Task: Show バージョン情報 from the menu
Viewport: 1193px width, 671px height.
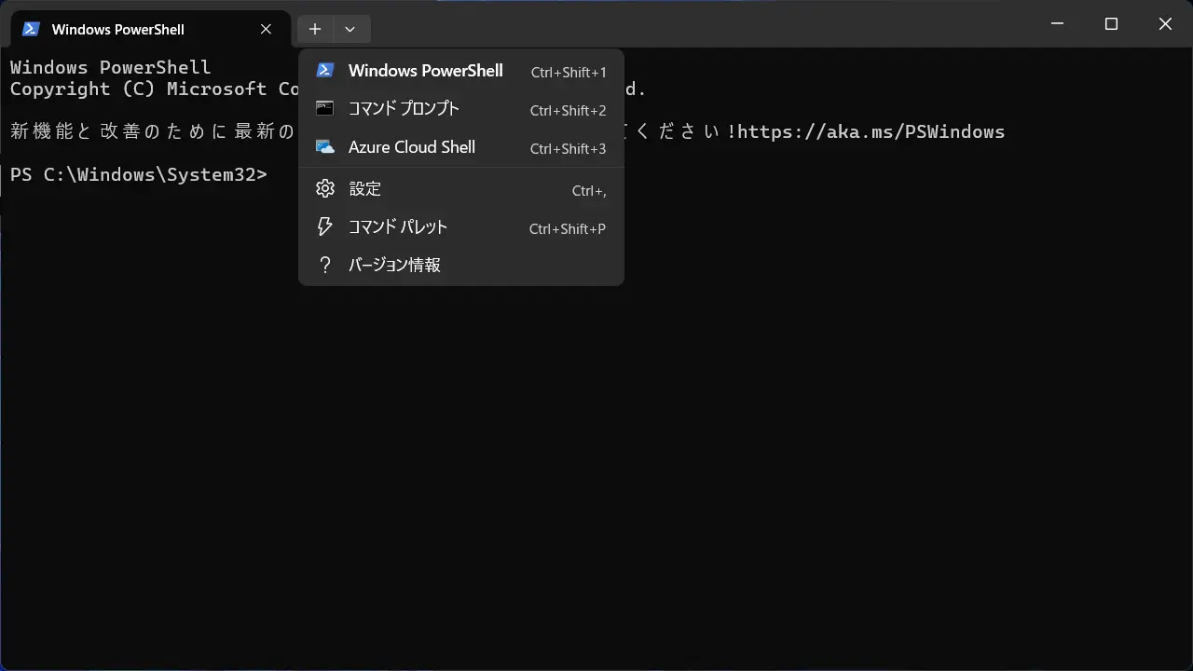Action: (x=394, y=266)
